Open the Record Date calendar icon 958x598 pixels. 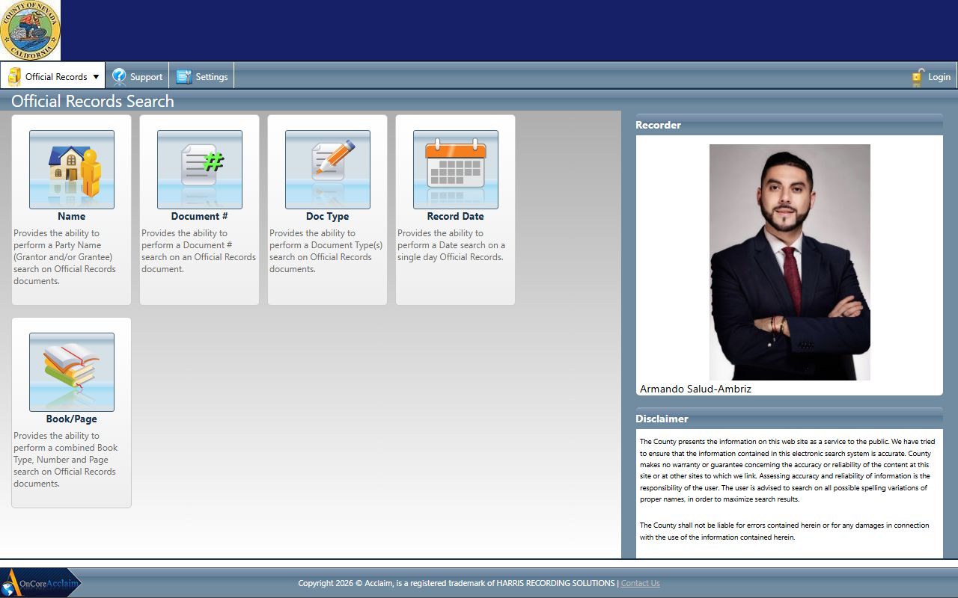(456, 169)
